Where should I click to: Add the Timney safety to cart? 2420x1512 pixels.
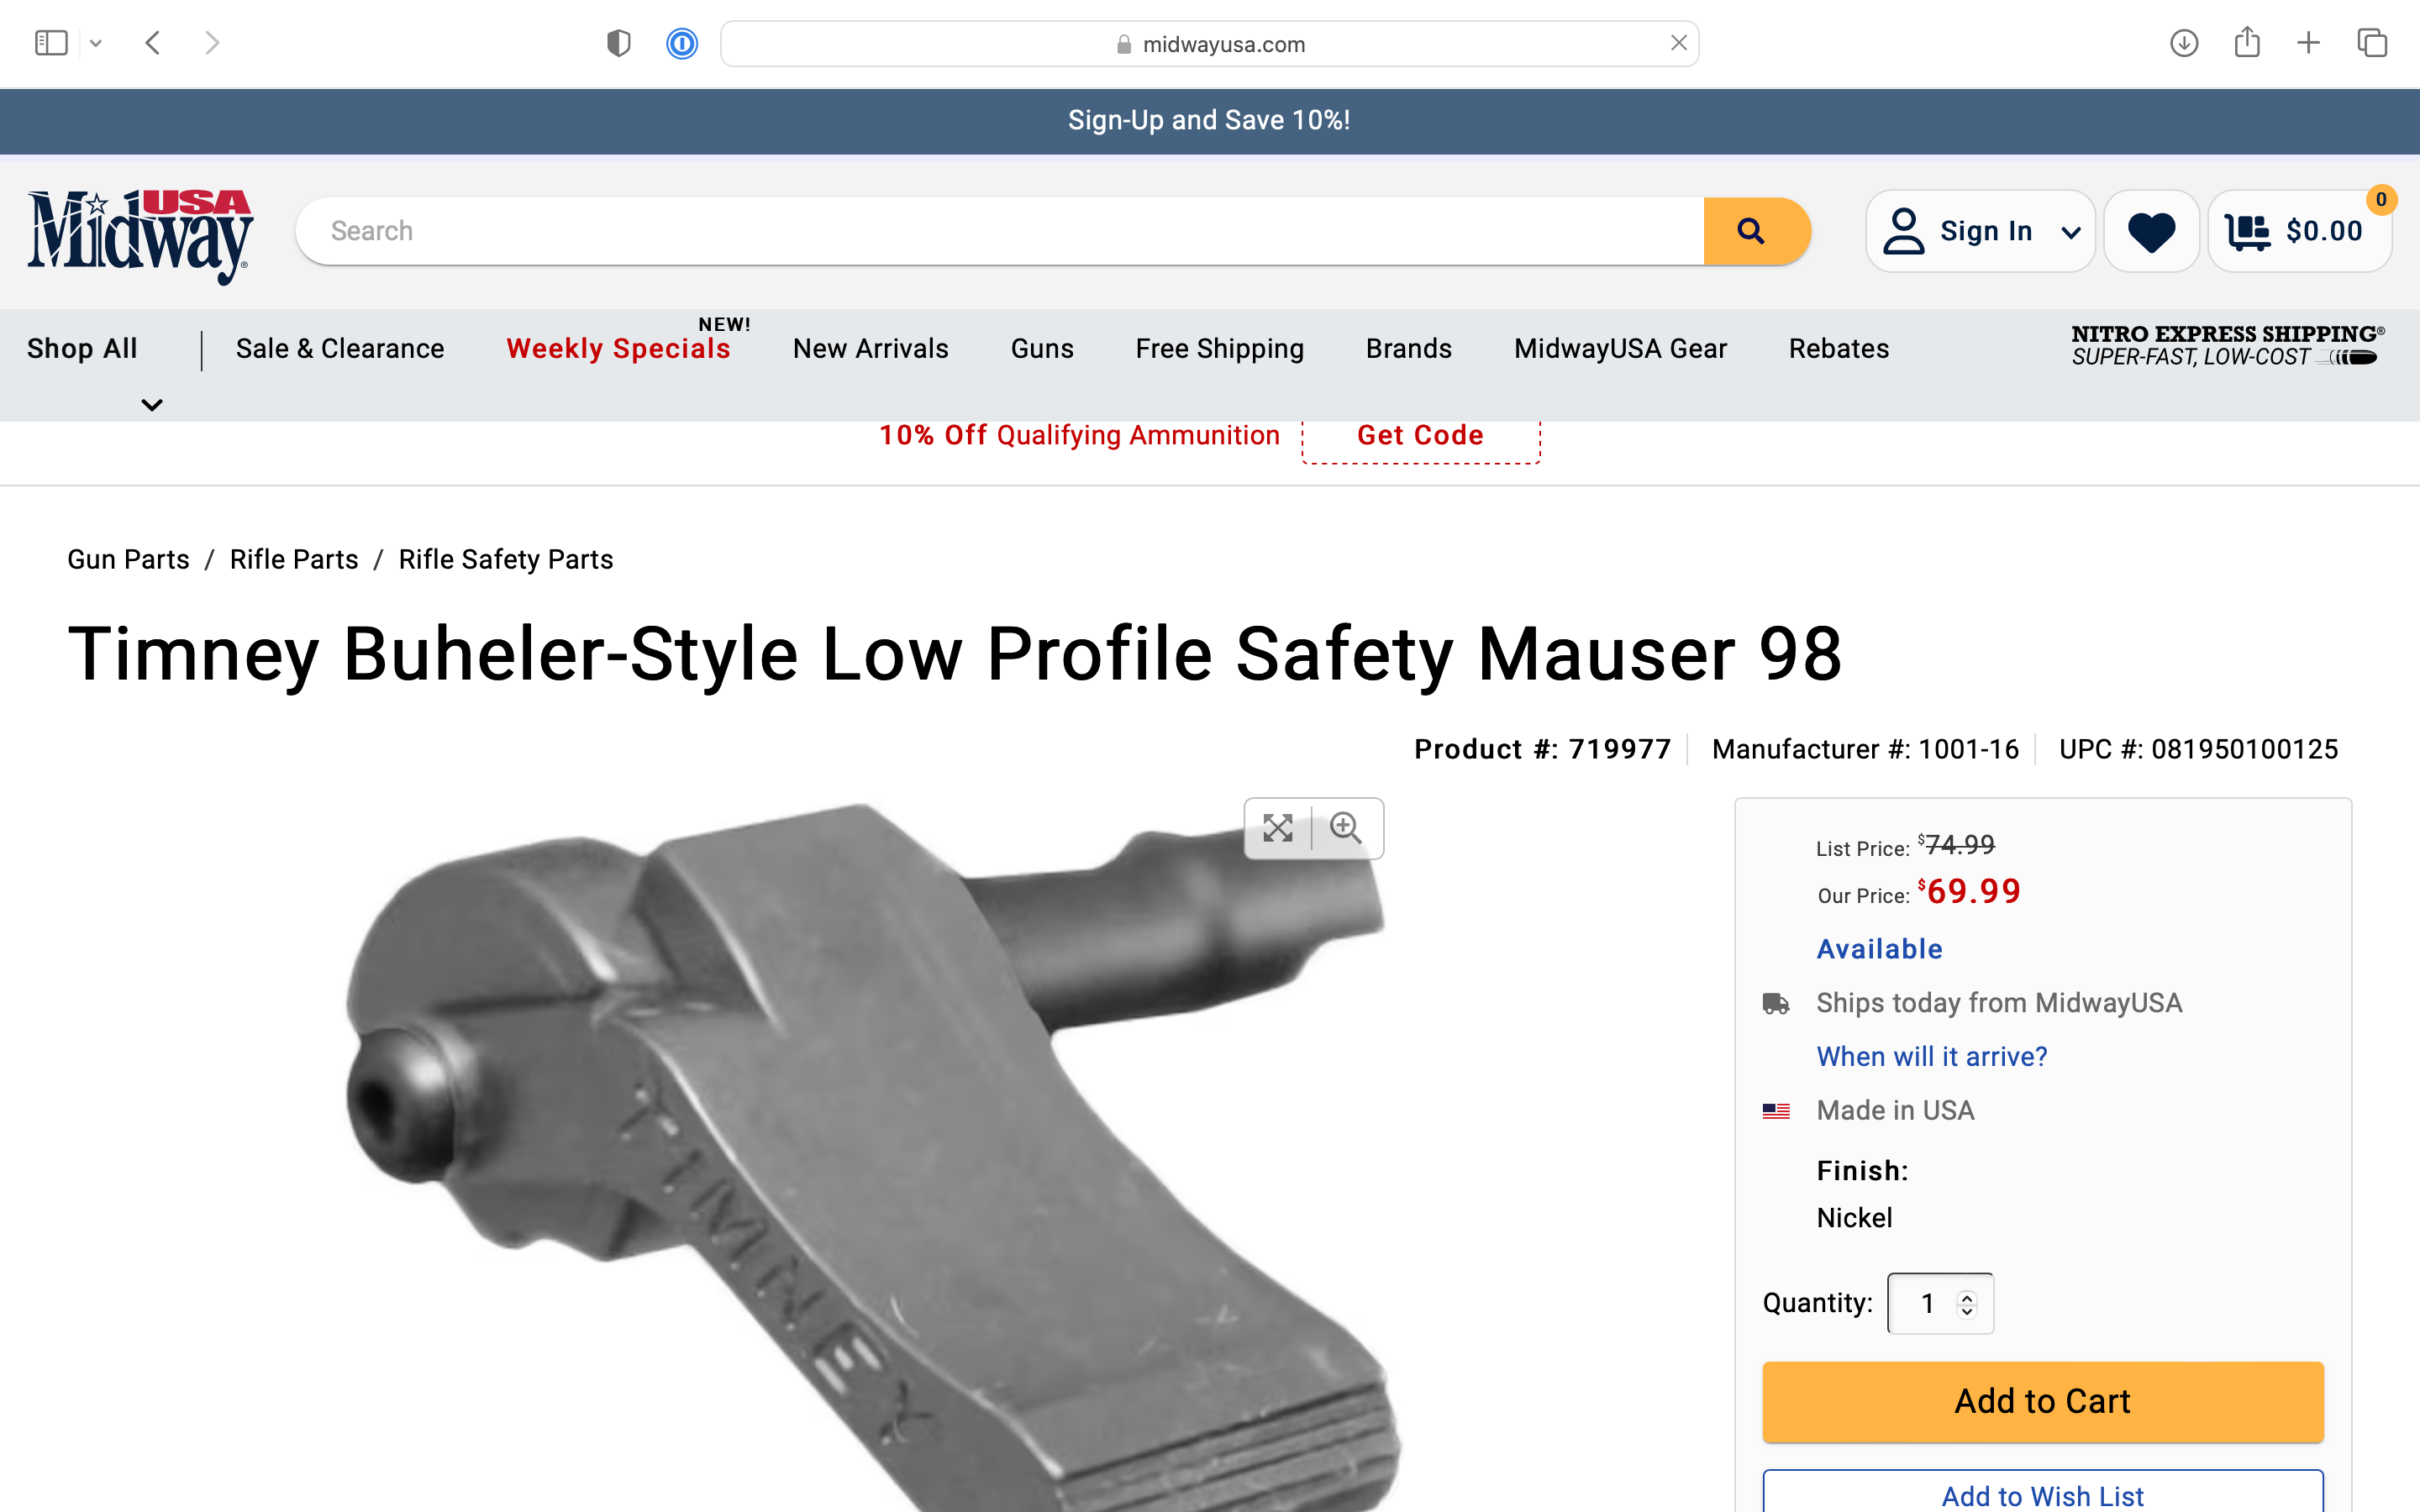point(2042,1401)
